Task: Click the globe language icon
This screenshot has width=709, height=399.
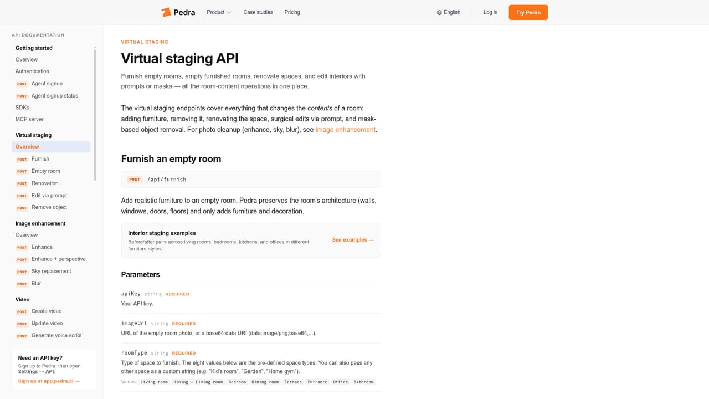Action: point(439,12)
